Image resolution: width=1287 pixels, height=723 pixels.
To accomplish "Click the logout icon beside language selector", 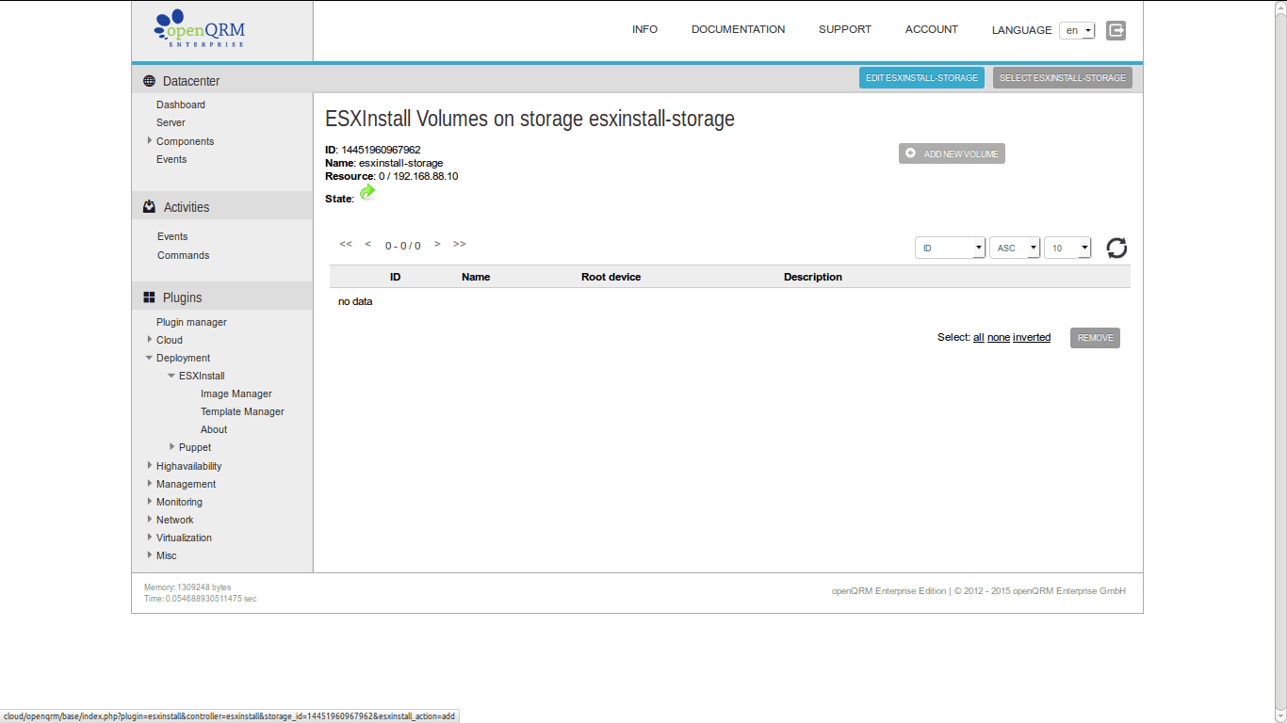I will (1116, 30).
